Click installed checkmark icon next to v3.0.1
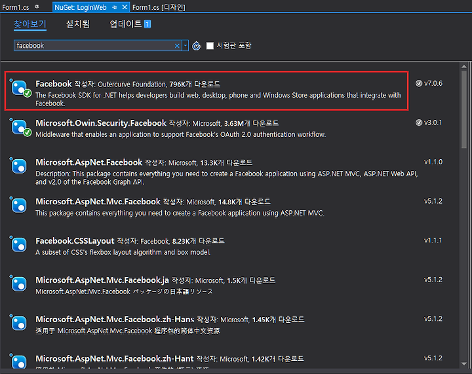 click(x=419, y=122)
